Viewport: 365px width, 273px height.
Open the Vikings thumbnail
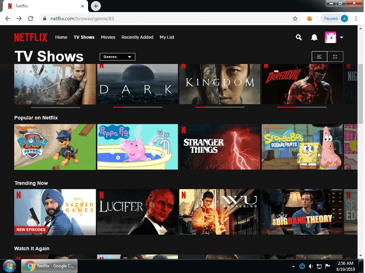[x=55, y=84]
